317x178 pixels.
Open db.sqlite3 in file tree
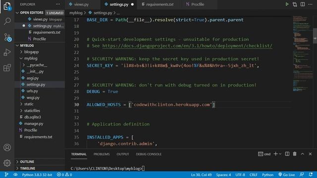(32, 117)
